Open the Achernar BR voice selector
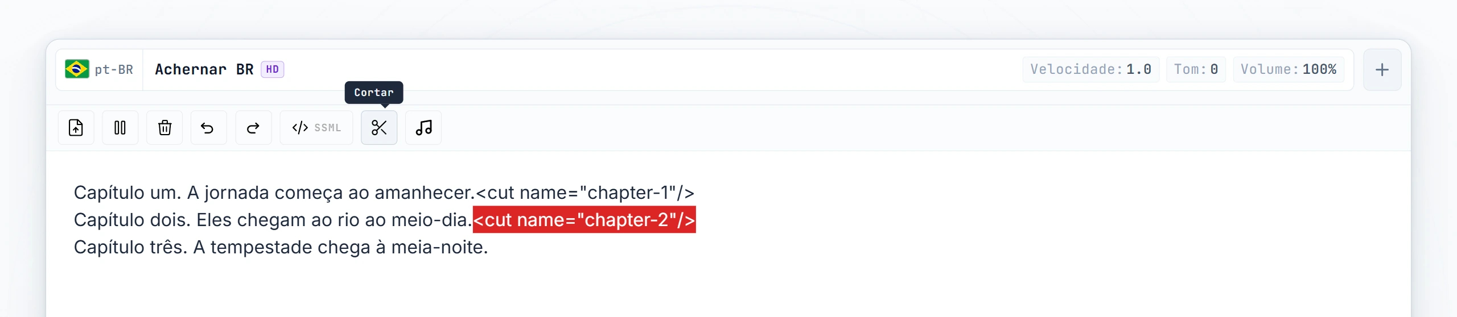The width and height of the screenshot is (1457, 317). click(x=219, y=70)
